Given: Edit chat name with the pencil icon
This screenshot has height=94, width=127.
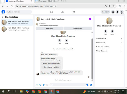Looking at the screenshot, I should (x=66, y=41).
